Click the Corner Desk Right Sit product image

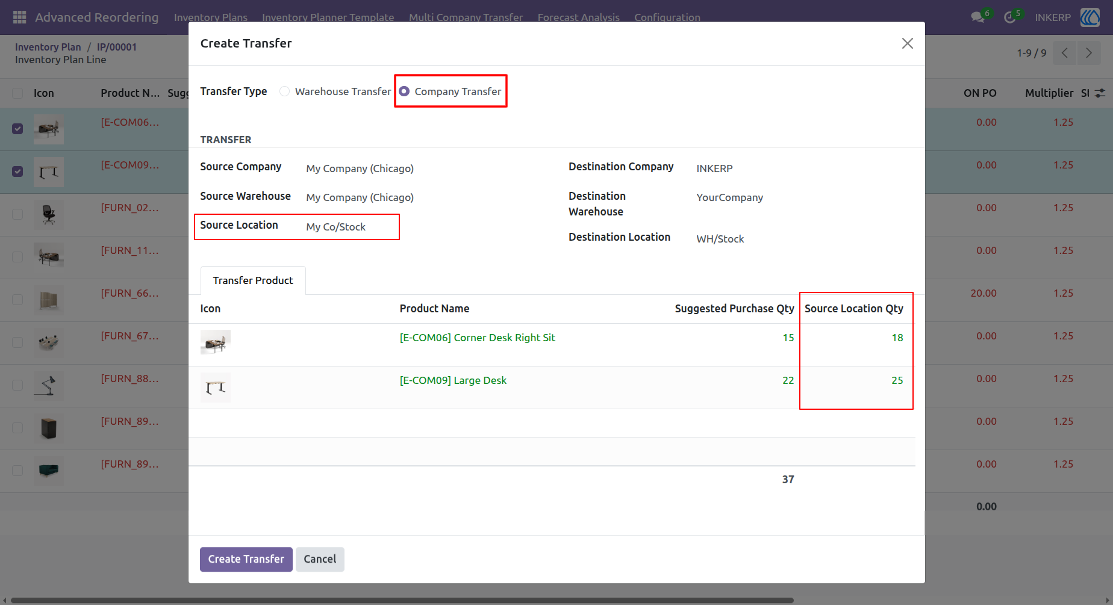[x=216, y=342]
